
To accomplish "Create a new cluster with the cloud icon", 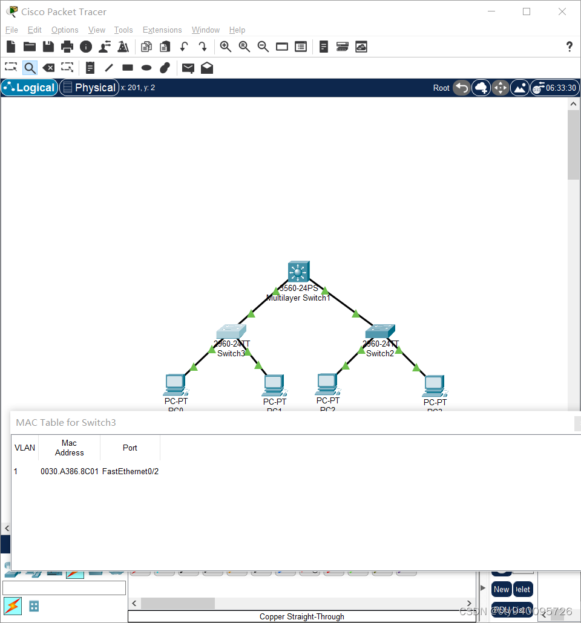I will 481,88.
